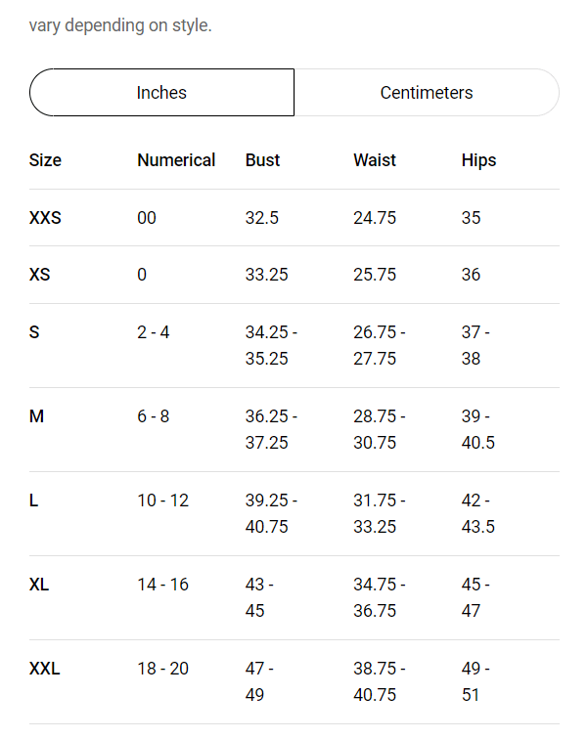Click the 18 - 20 numerical size cell
Viewport: 588px width, 739px height.
click(163, 669)
